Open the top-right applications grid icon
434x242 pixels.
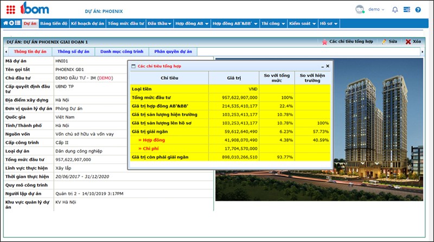point(406,10)
